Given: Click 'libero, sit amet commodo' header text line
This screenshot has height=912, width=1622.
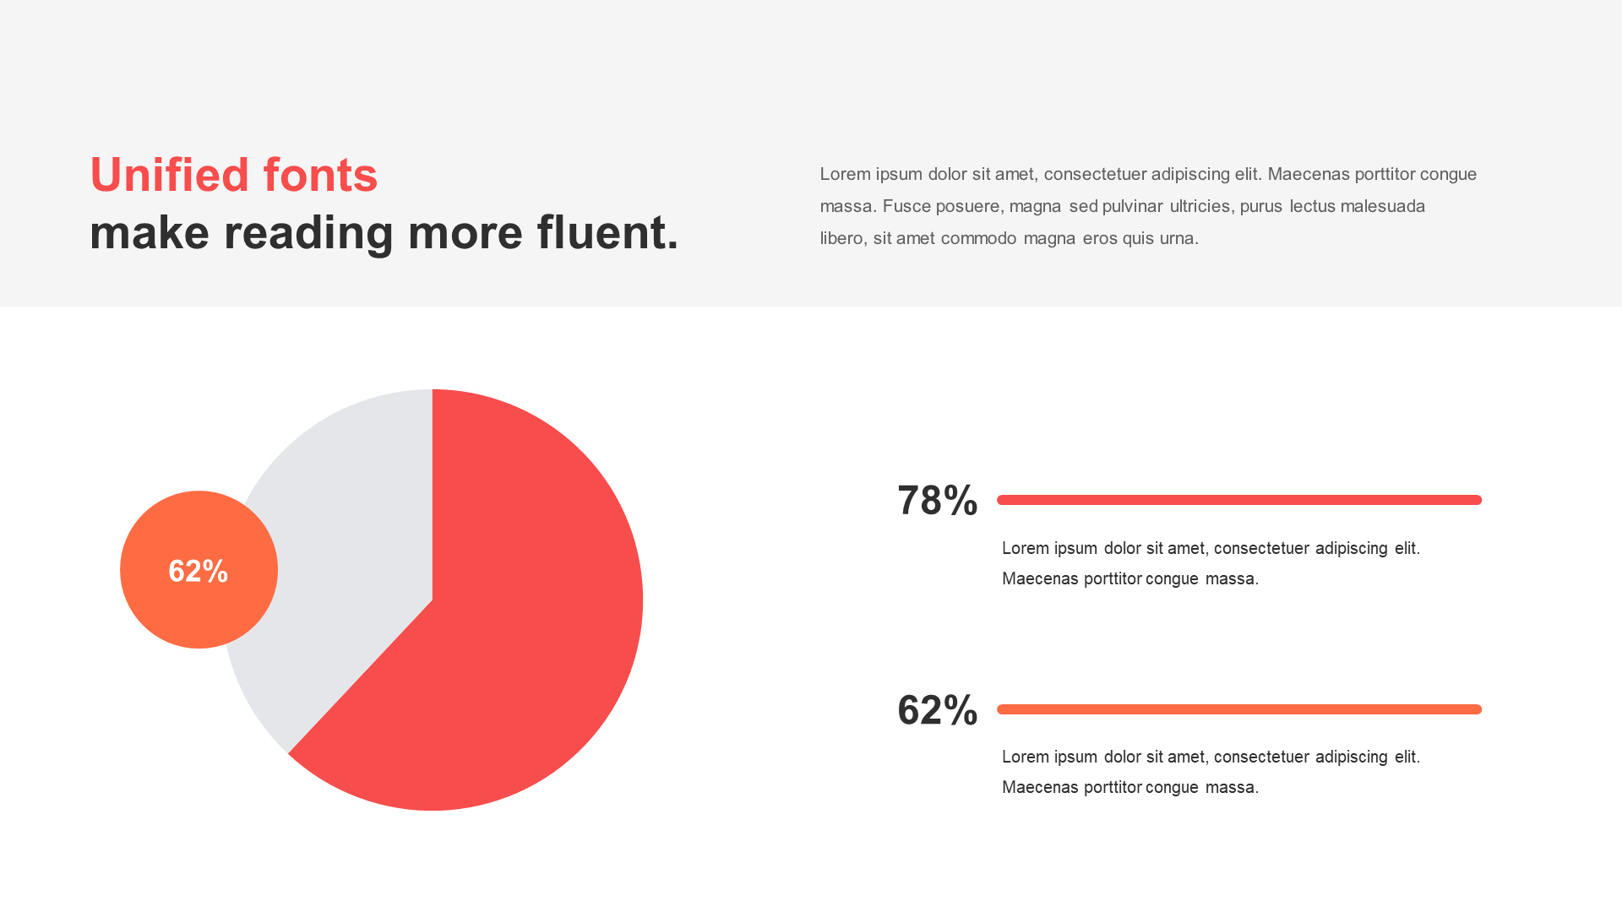Looking at the screenshot, I should [918, 238].
